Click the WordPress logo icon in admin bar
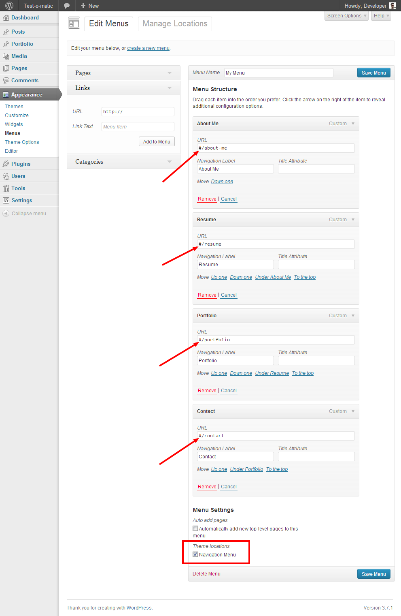Image resolution: width=401 pixels, height=616 pixels. coord(9,6)
